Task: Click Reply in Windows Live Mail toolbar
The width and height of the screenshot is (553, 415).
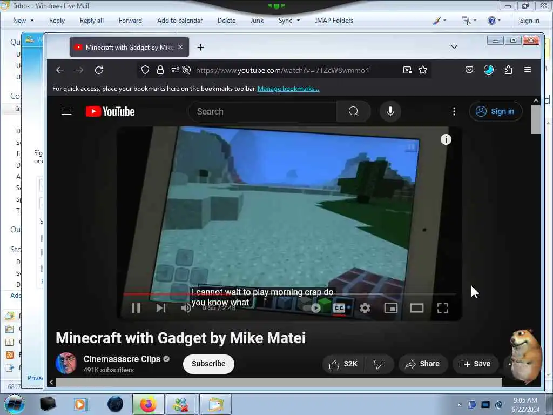Action: 57,21
